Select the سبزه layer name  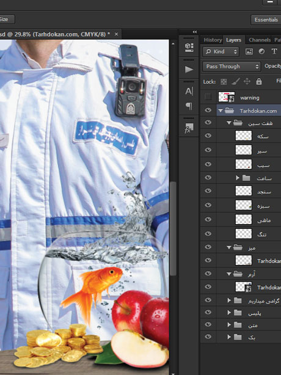point(263,206)
